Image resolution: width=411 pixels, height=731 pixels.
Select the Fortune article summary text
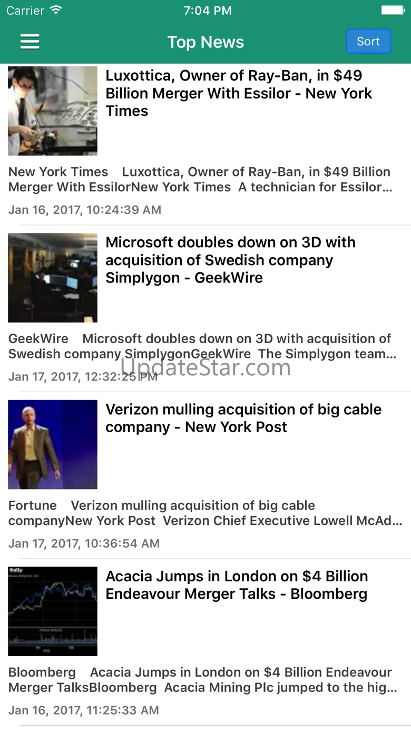point(204,513)
